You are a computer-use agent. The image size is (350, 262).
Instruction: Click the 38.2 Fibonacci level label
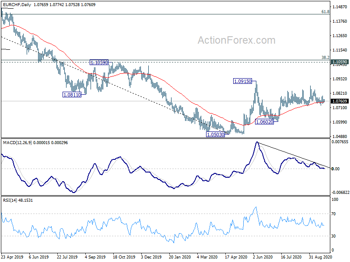325,58
